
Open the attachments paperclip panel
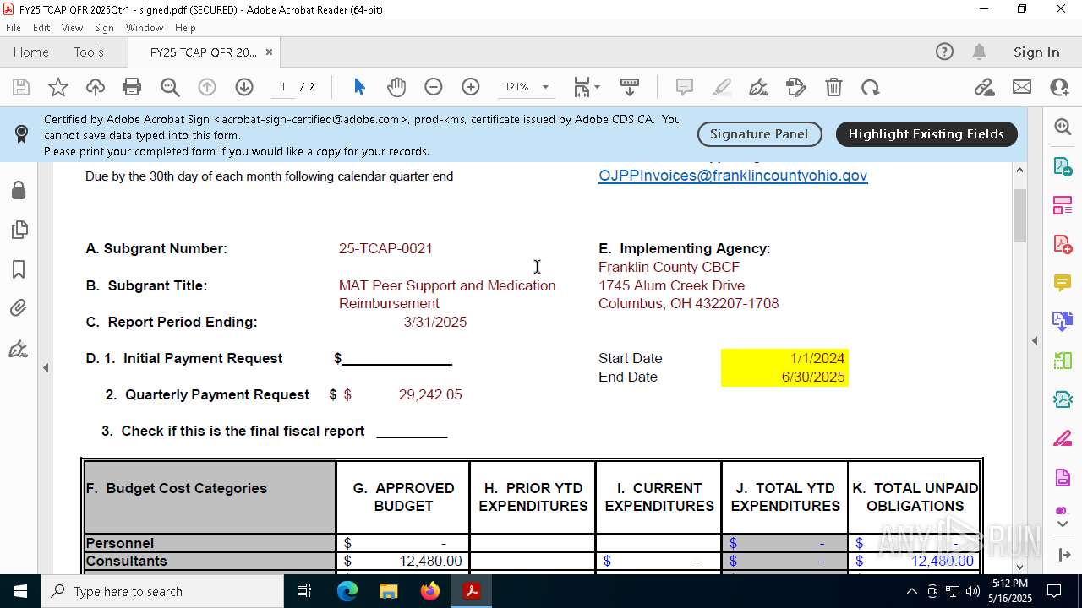(x=19, y=309)
